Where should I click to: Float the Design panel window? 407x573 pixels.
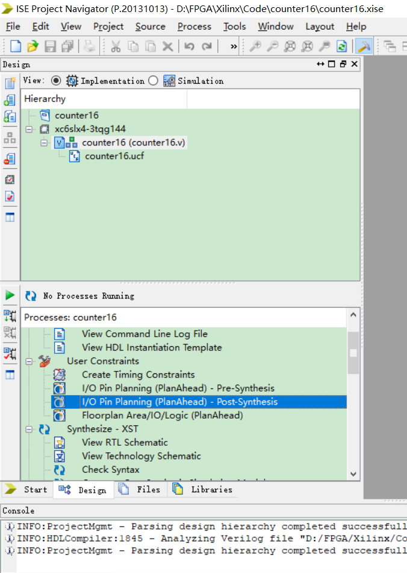click(x=343, y=65)
